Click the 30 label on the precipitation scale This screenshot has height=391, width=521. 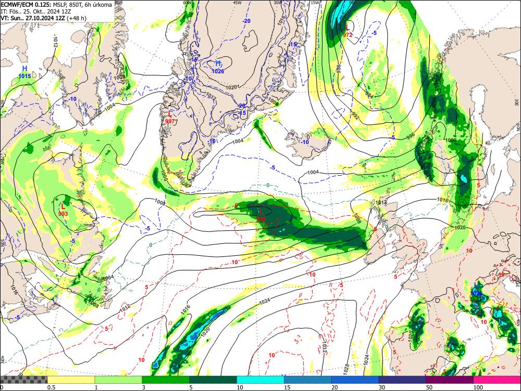[382, 387]
